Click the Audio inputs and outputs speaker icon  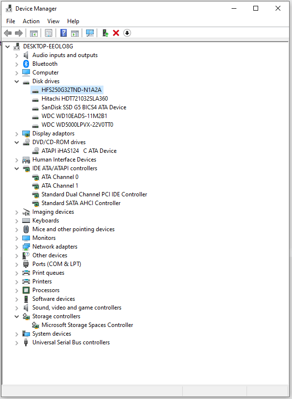click(26, 55)
